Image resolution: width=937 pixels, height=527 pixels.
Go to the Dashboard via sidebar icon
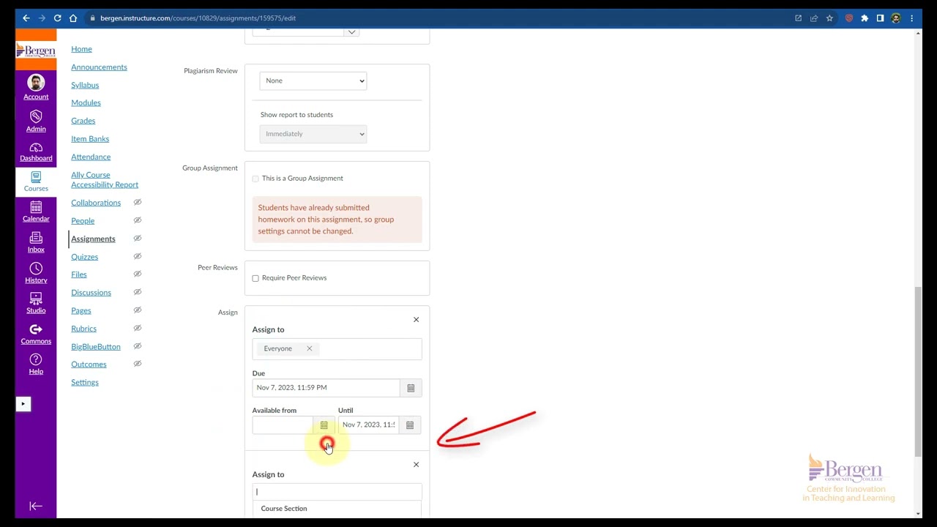coord(36,152)
